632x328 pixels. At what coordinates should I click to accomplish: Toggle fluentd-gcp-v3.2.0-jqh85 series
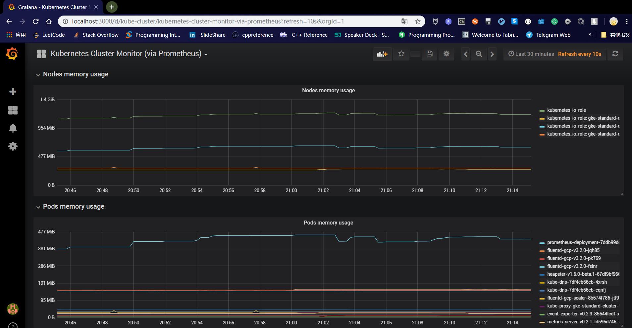point(573,250)
